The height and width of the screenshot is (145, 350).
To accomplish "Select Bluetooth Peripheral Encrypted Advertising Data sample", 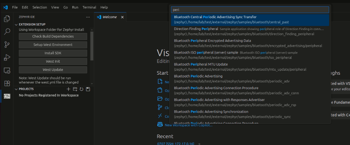I will (250, 43).
